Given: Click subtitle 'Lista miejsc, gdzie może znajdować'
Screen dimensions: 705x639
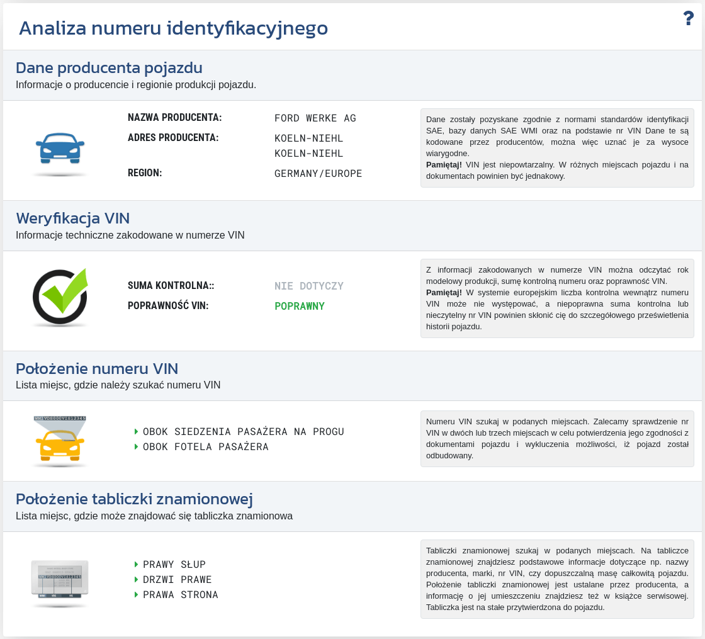Looking at the screenshot, I should [154, 516].
